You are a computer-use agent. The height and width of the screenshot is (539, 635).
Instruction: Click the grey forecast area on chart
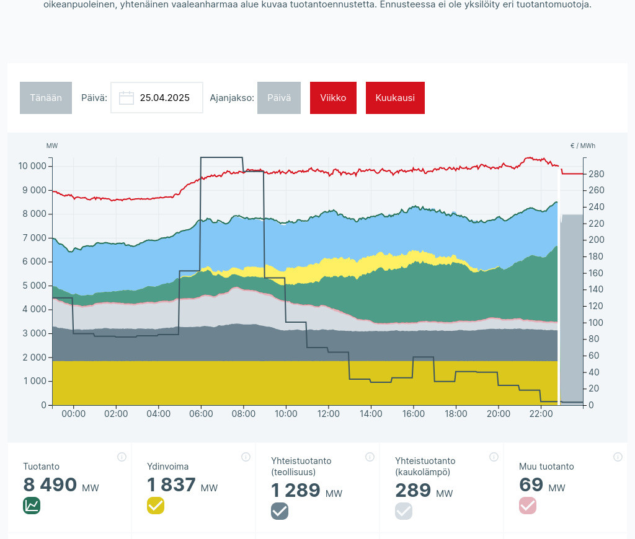click(572, 310)
